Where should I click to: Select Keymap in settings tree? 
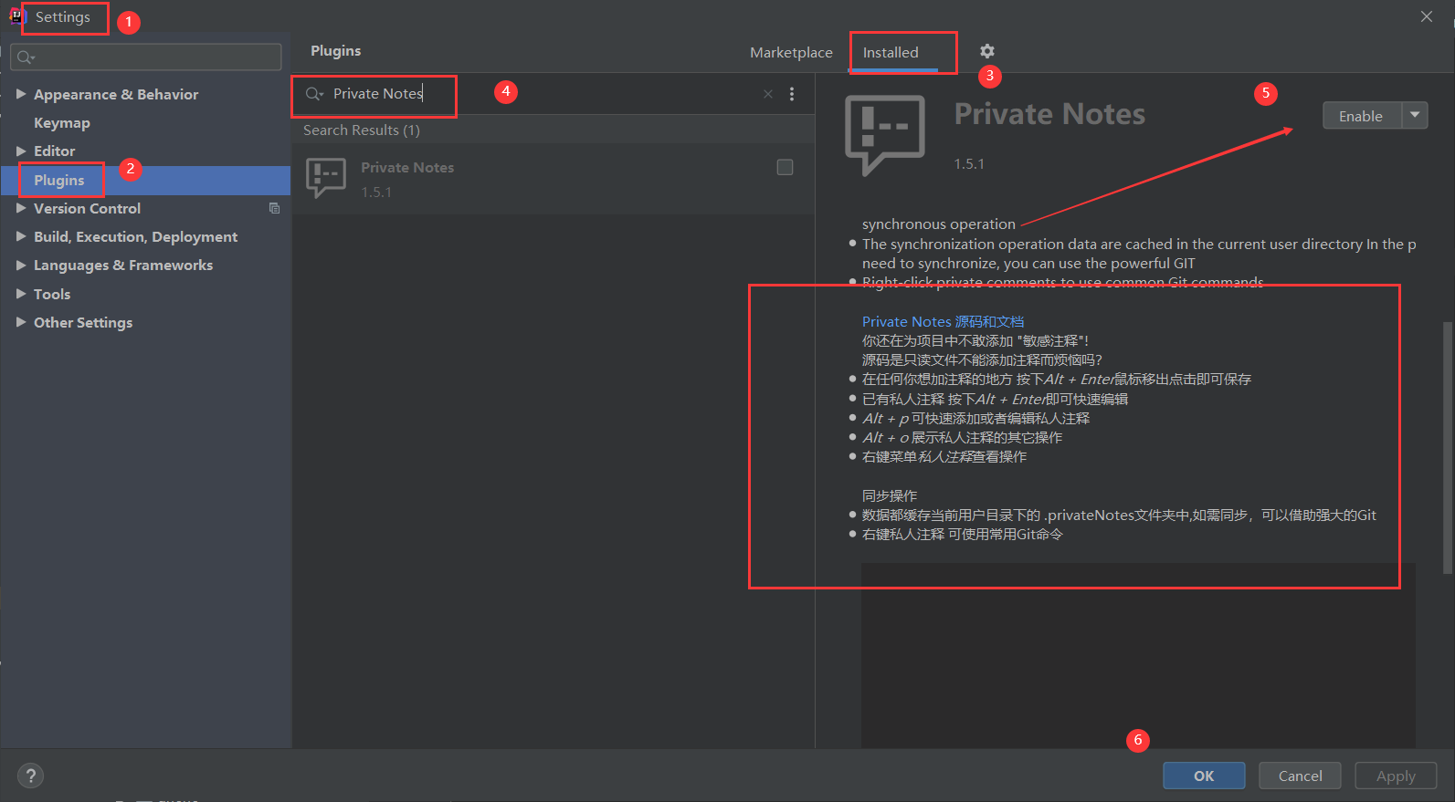[x=62, y=122]
